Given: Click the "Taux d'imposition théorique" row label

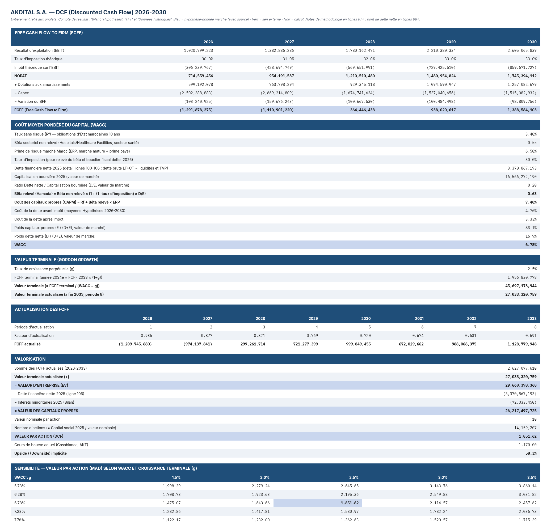Looking at the screenshot, I should [38, 59].
